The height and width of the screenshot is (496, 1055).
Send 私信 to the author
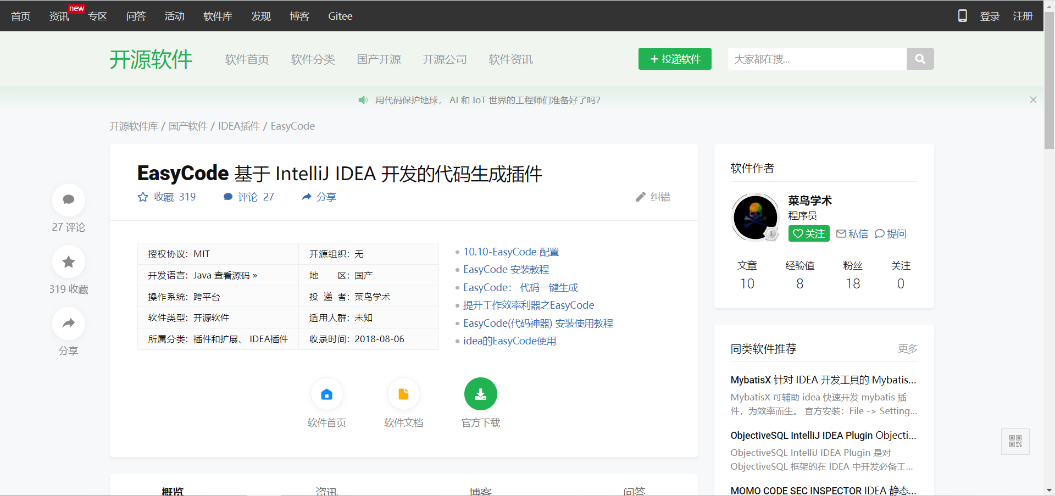[x=852, y=234]
